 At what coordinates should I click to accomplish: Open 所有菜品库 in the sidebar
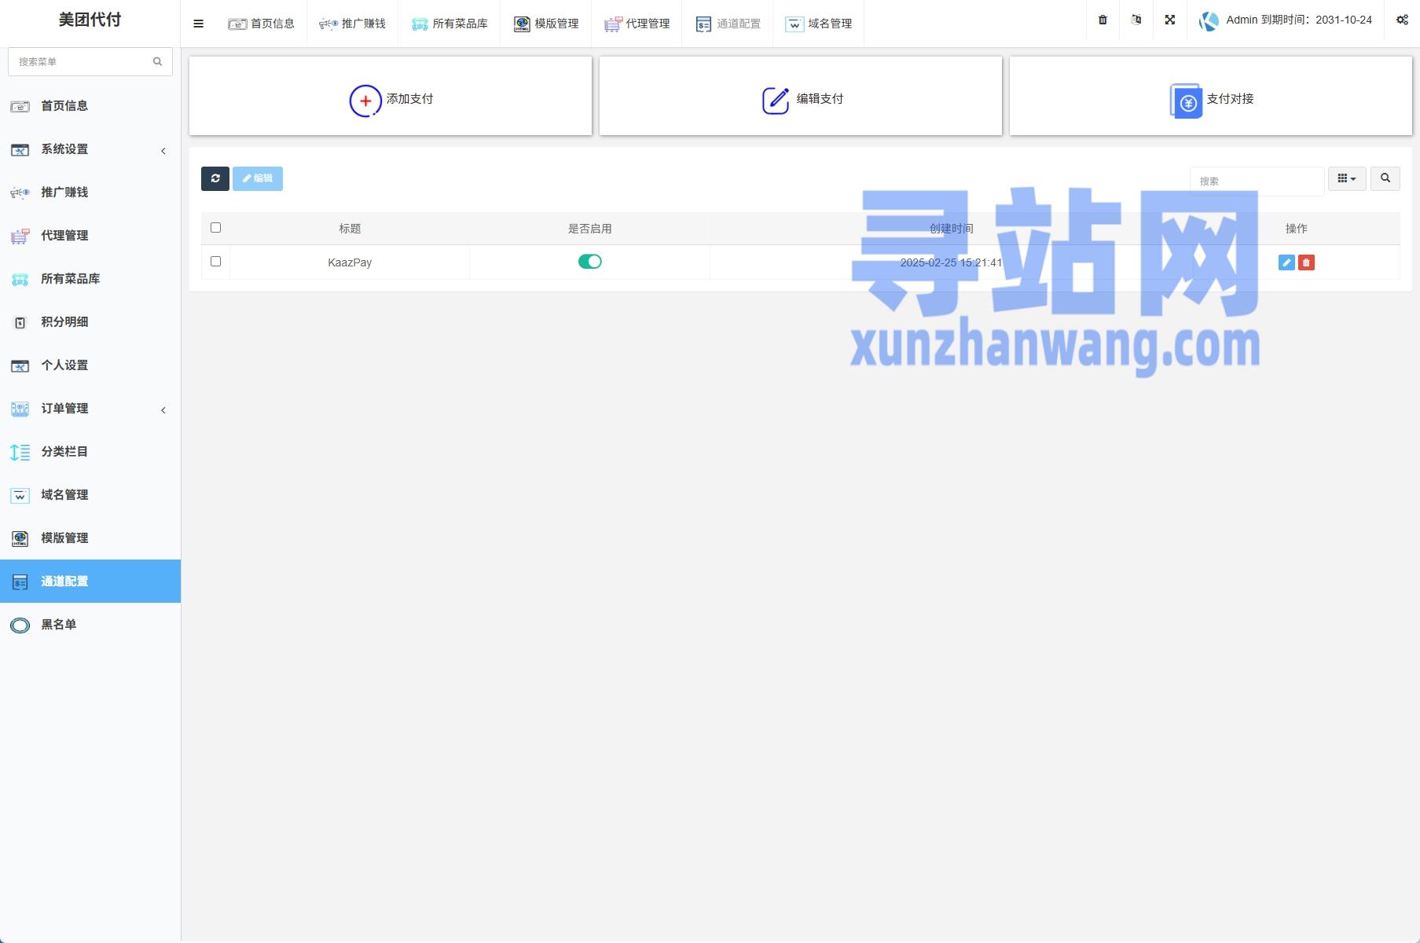(x=90, y=279)
